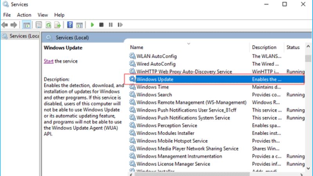Image resolution: width=313 pixels, height=176 pixels.
Task: Restart the service with restart button
Action: tap(120, 25)
